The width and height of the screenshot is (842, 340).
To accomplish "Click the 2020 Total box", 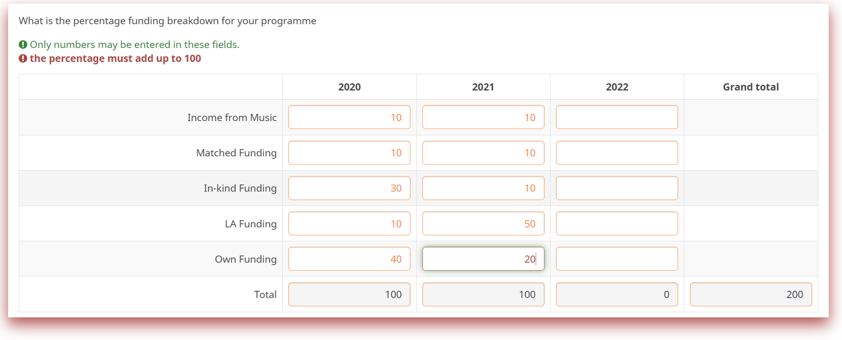I will pyautogui.click(x=349, y=294).
